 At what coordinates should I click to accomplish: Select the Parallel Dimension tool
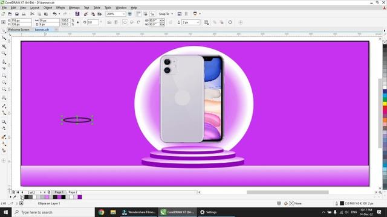pos(4,106)
